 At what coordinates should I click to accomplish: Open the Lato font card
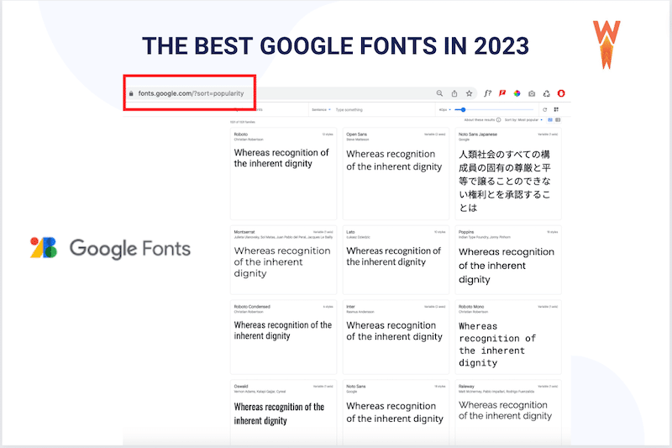tap(396, 260)
